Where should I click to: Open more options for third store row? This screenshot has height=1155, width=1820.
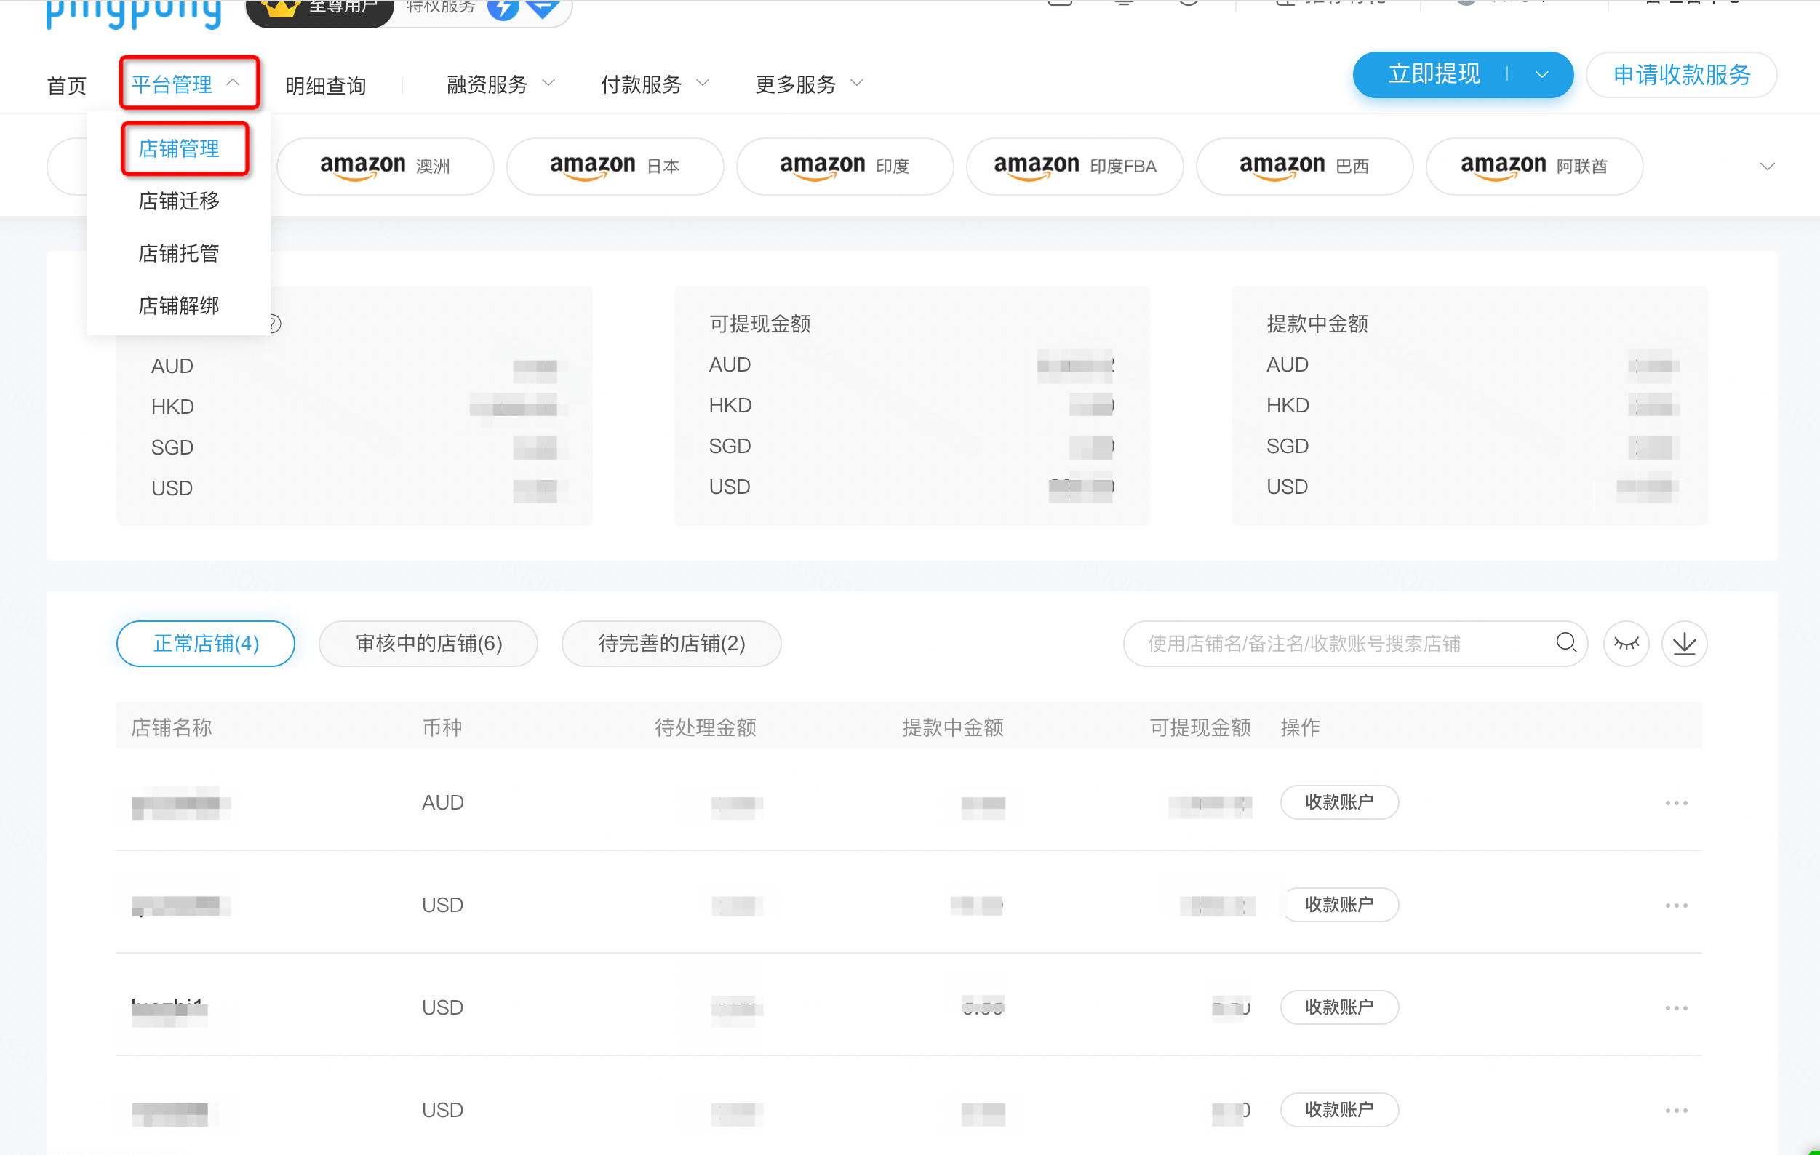tap(1677, 1008)
